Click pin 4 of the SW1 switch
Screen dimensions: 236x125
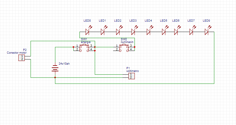point(91,49)
